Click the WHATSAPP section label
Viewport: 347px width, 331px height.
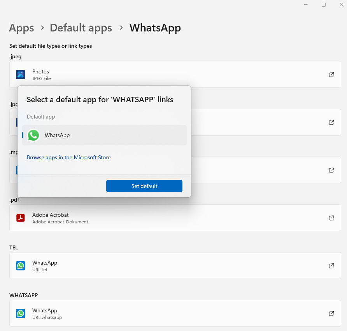[23, 295]
